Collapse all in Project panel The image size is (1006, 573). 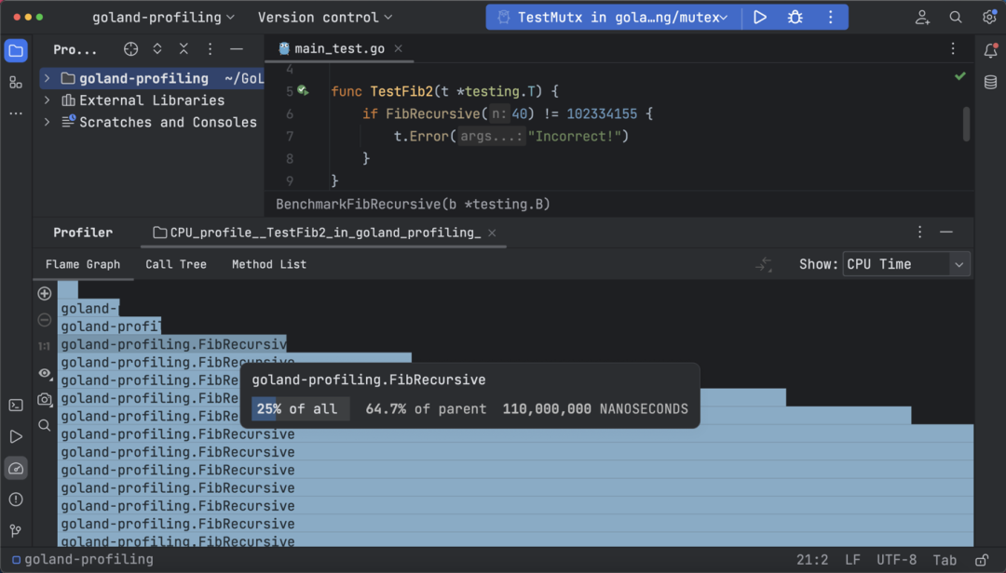point(184,48)
